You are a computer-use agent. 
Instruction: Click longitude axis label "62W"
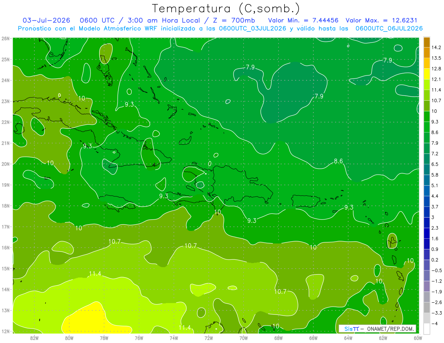(x=383, y=338)
